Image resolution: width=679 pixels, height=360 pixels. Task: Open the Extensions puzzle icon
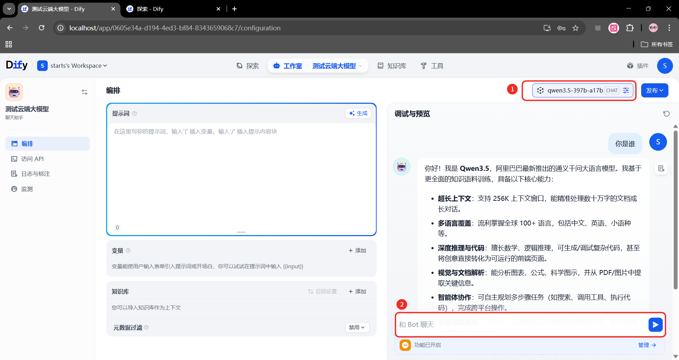[x=630, y=28]
